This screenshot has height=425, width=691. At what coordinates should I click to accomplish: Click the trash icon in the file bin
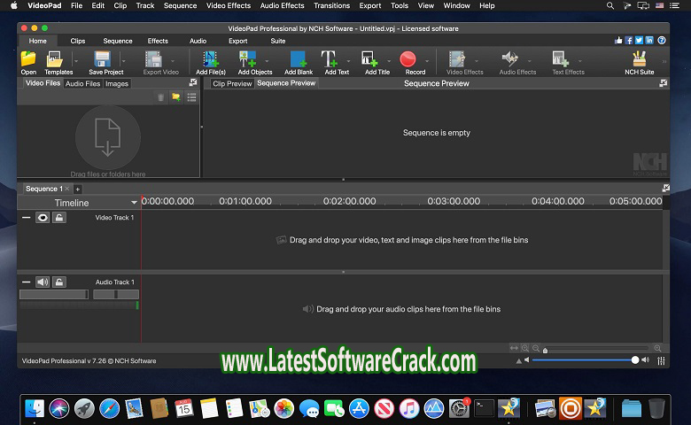(161, 97)
